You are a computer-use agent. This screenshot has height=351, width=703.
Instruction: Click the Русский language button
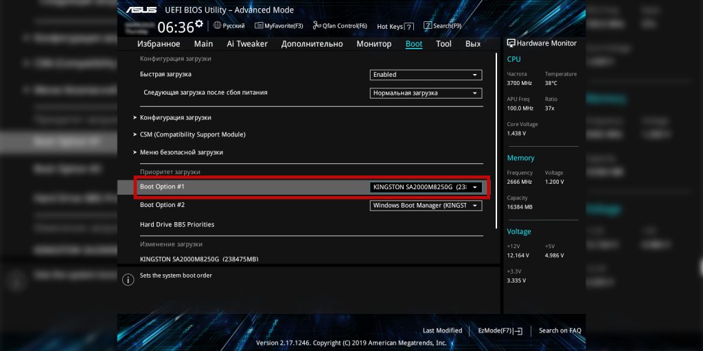[229, 26]
